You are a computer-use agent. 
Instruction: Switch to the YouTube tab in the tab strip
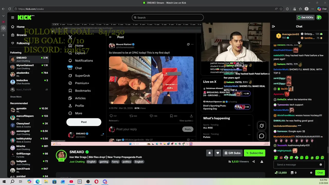coord(3,22)
